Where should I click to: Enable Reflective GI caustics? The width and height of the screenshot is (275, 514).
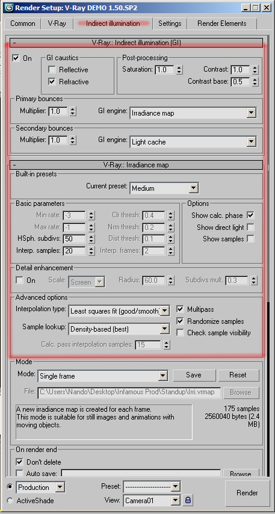[52, 69]
